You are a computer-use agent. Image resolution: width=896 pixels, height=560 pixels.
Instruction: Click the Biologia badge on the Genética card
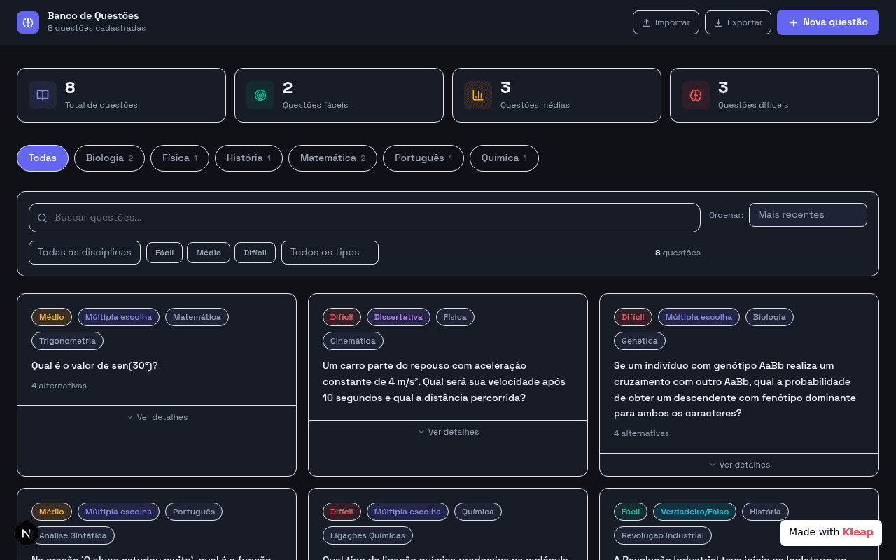click(769, 317)
